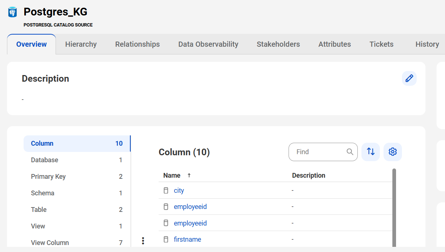Select the Schema asset type
This screenshot has height=252, width=445.
pyautogui.click(x=77, y=193)
